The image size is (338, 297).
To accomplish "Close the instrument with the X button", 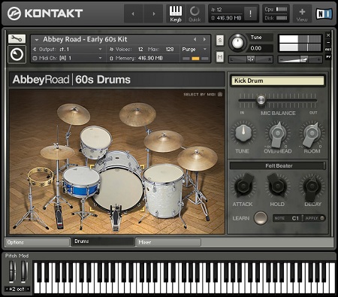I will click(328, 35).
